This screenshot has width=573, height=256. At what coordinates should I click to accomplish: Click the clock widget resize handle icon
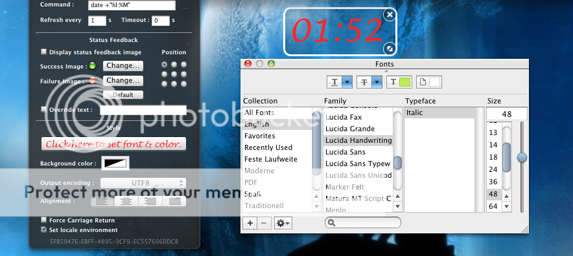(x=390, y=48)
